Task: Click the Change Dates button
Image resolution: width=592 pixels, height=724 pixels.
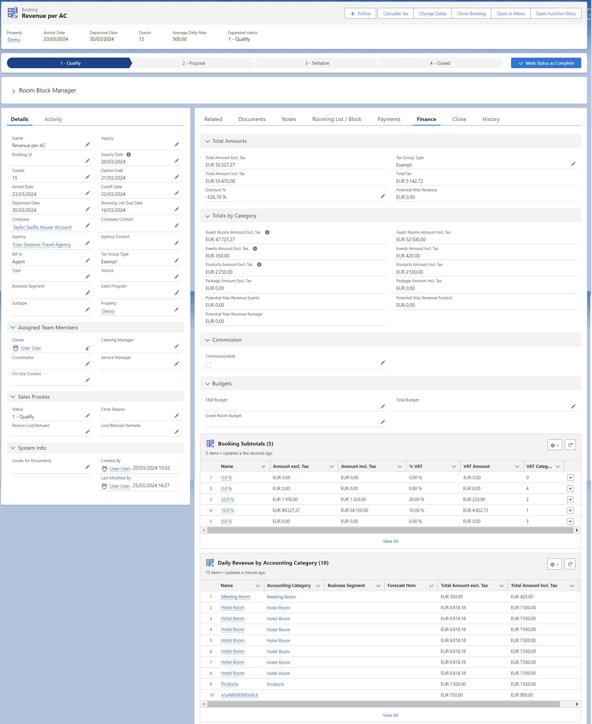Action: (x=432, y=14)
